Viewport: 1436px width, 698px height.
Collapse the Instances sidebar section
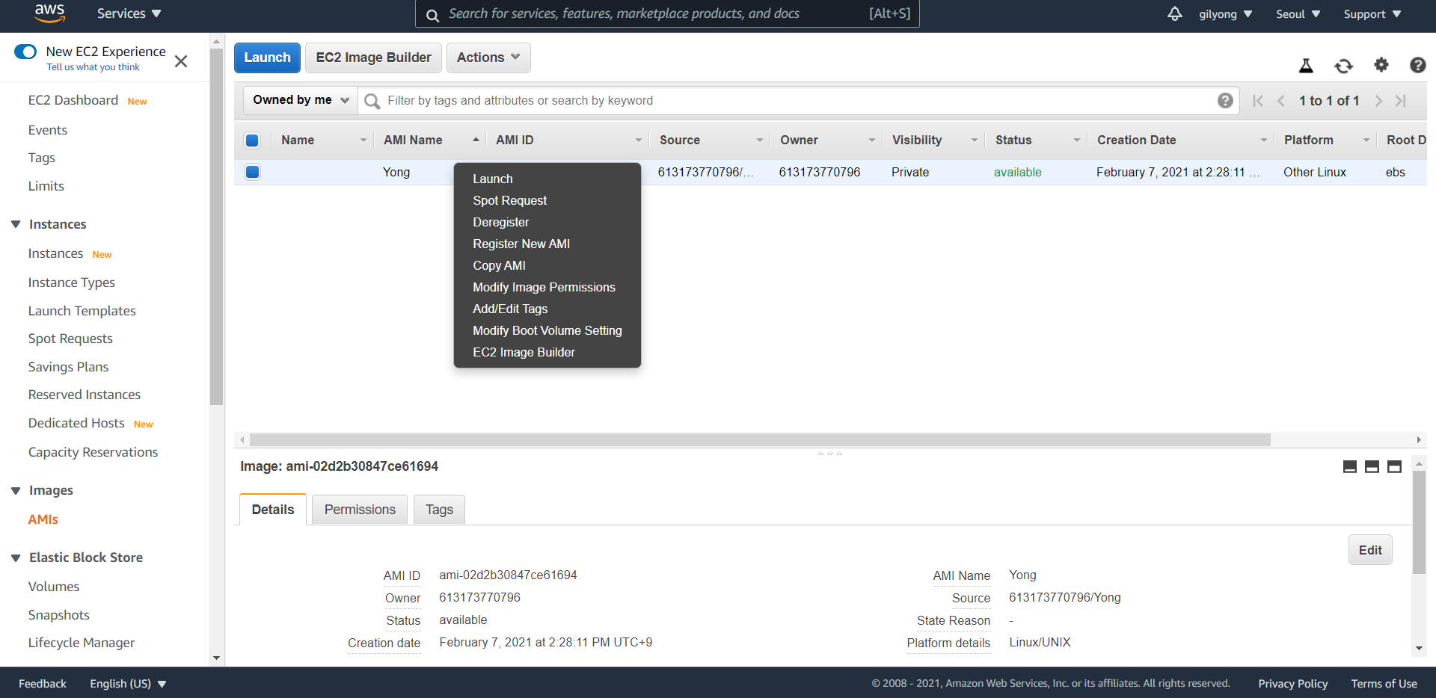click(16, 224)
